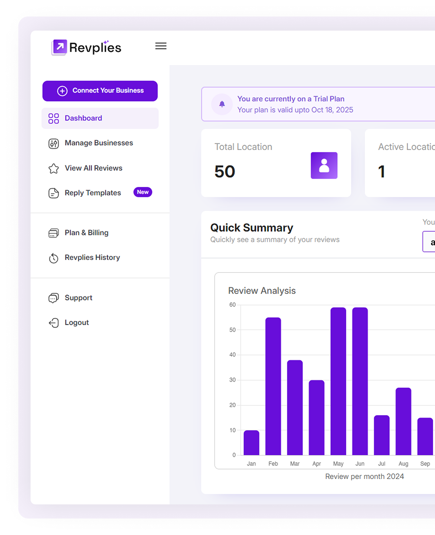Open the dropdown beside Quick Summary
Image resolution: width=435 pixels, height=535 pixels.
pos(429,242)
